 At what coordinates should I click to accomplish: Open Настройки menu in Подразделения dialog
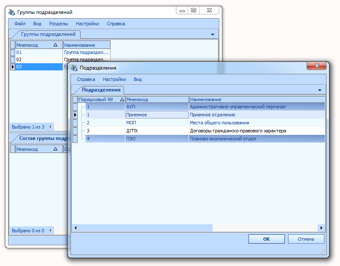pos(114,79)
